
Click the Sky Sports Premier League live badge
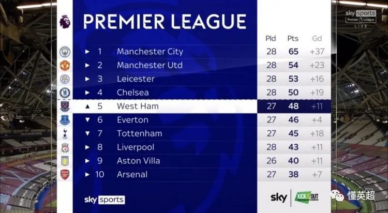click(x=361, y=19)
